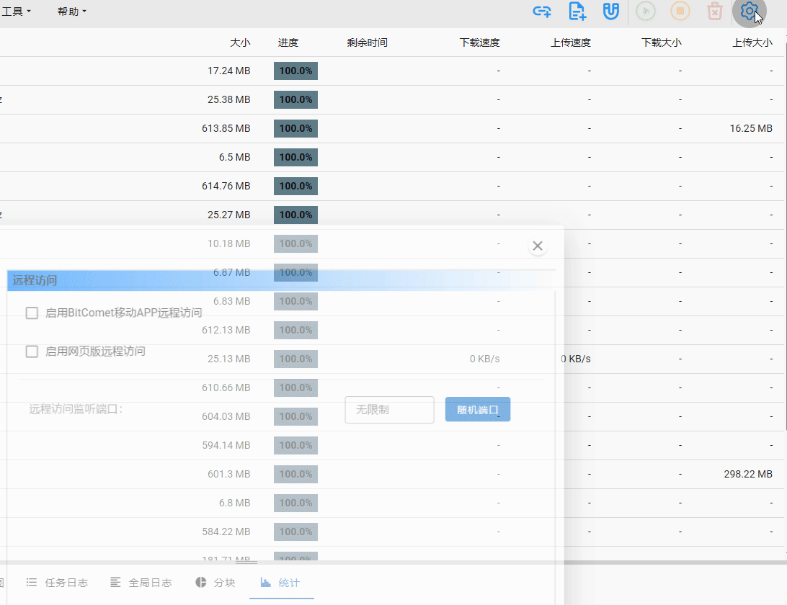This screenshot has width=787, height=605.
Task: Click the listening port input field
Action: (389, 410)
